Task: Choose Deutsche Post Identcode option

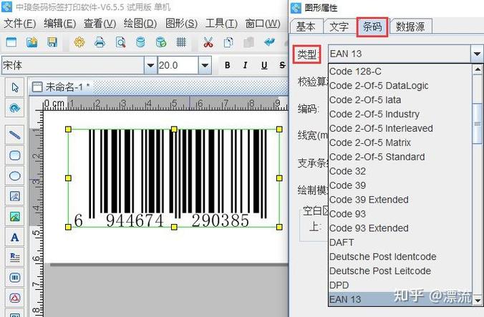Action: [400, 257]
